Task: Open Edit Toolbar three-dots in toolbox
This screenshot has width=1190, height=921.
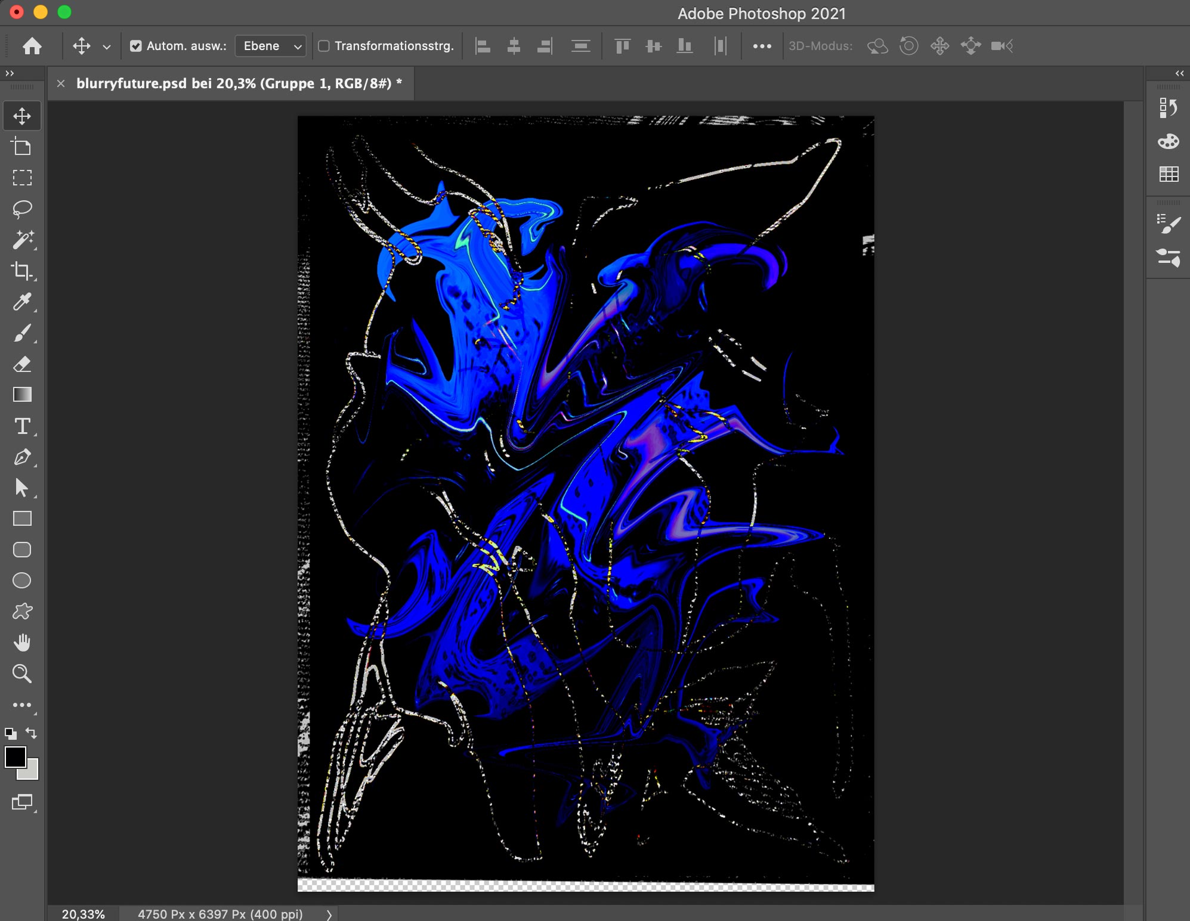Action: [22, 705]
